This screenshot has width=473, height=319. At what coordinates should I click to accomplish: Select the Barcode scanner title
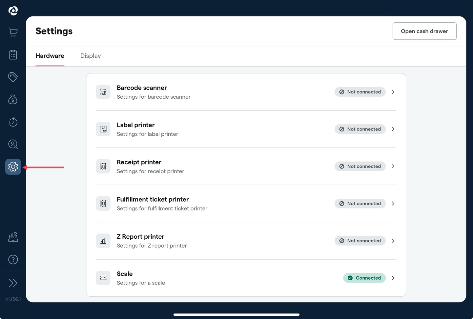pyautogui.click(x=142, y=88)
